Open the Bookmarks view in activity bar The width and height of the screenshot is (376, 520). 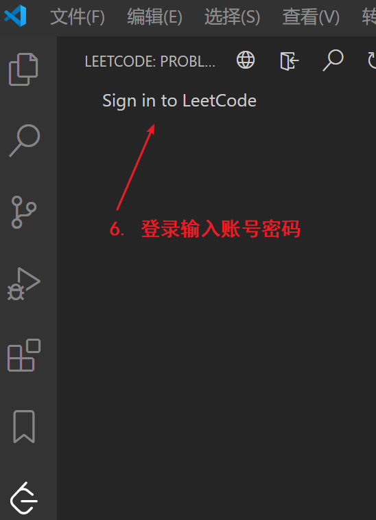coord(24,427)
